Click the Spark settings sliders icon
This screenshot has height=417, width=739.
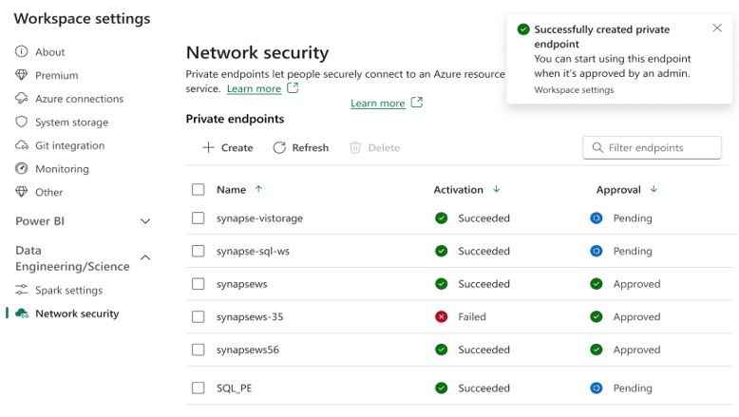(x=22, y=291)
